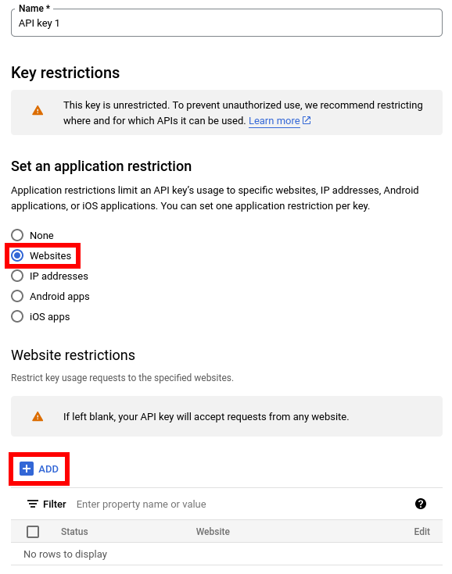Viewport: 452px width, 574px height.
Task: Click the help question mark icon
Action: (421, 504)
